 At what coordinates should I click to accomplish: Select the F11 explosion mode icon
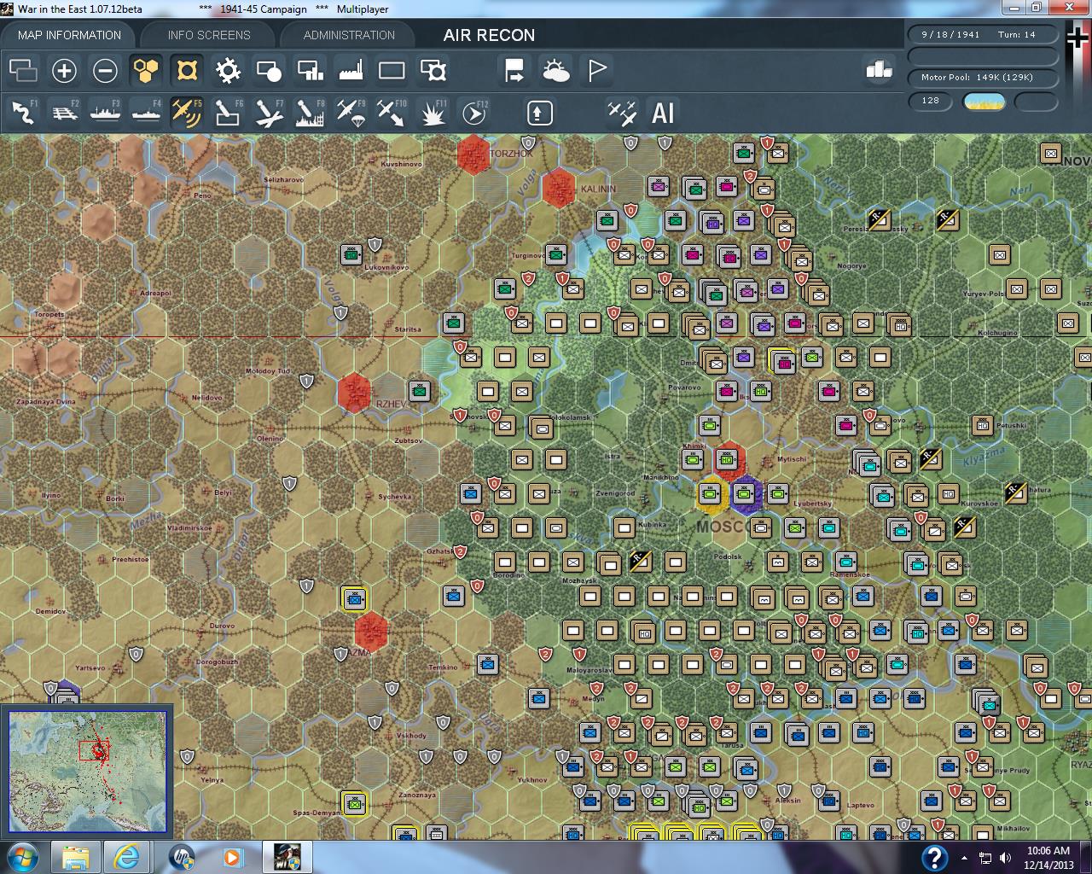433,113
